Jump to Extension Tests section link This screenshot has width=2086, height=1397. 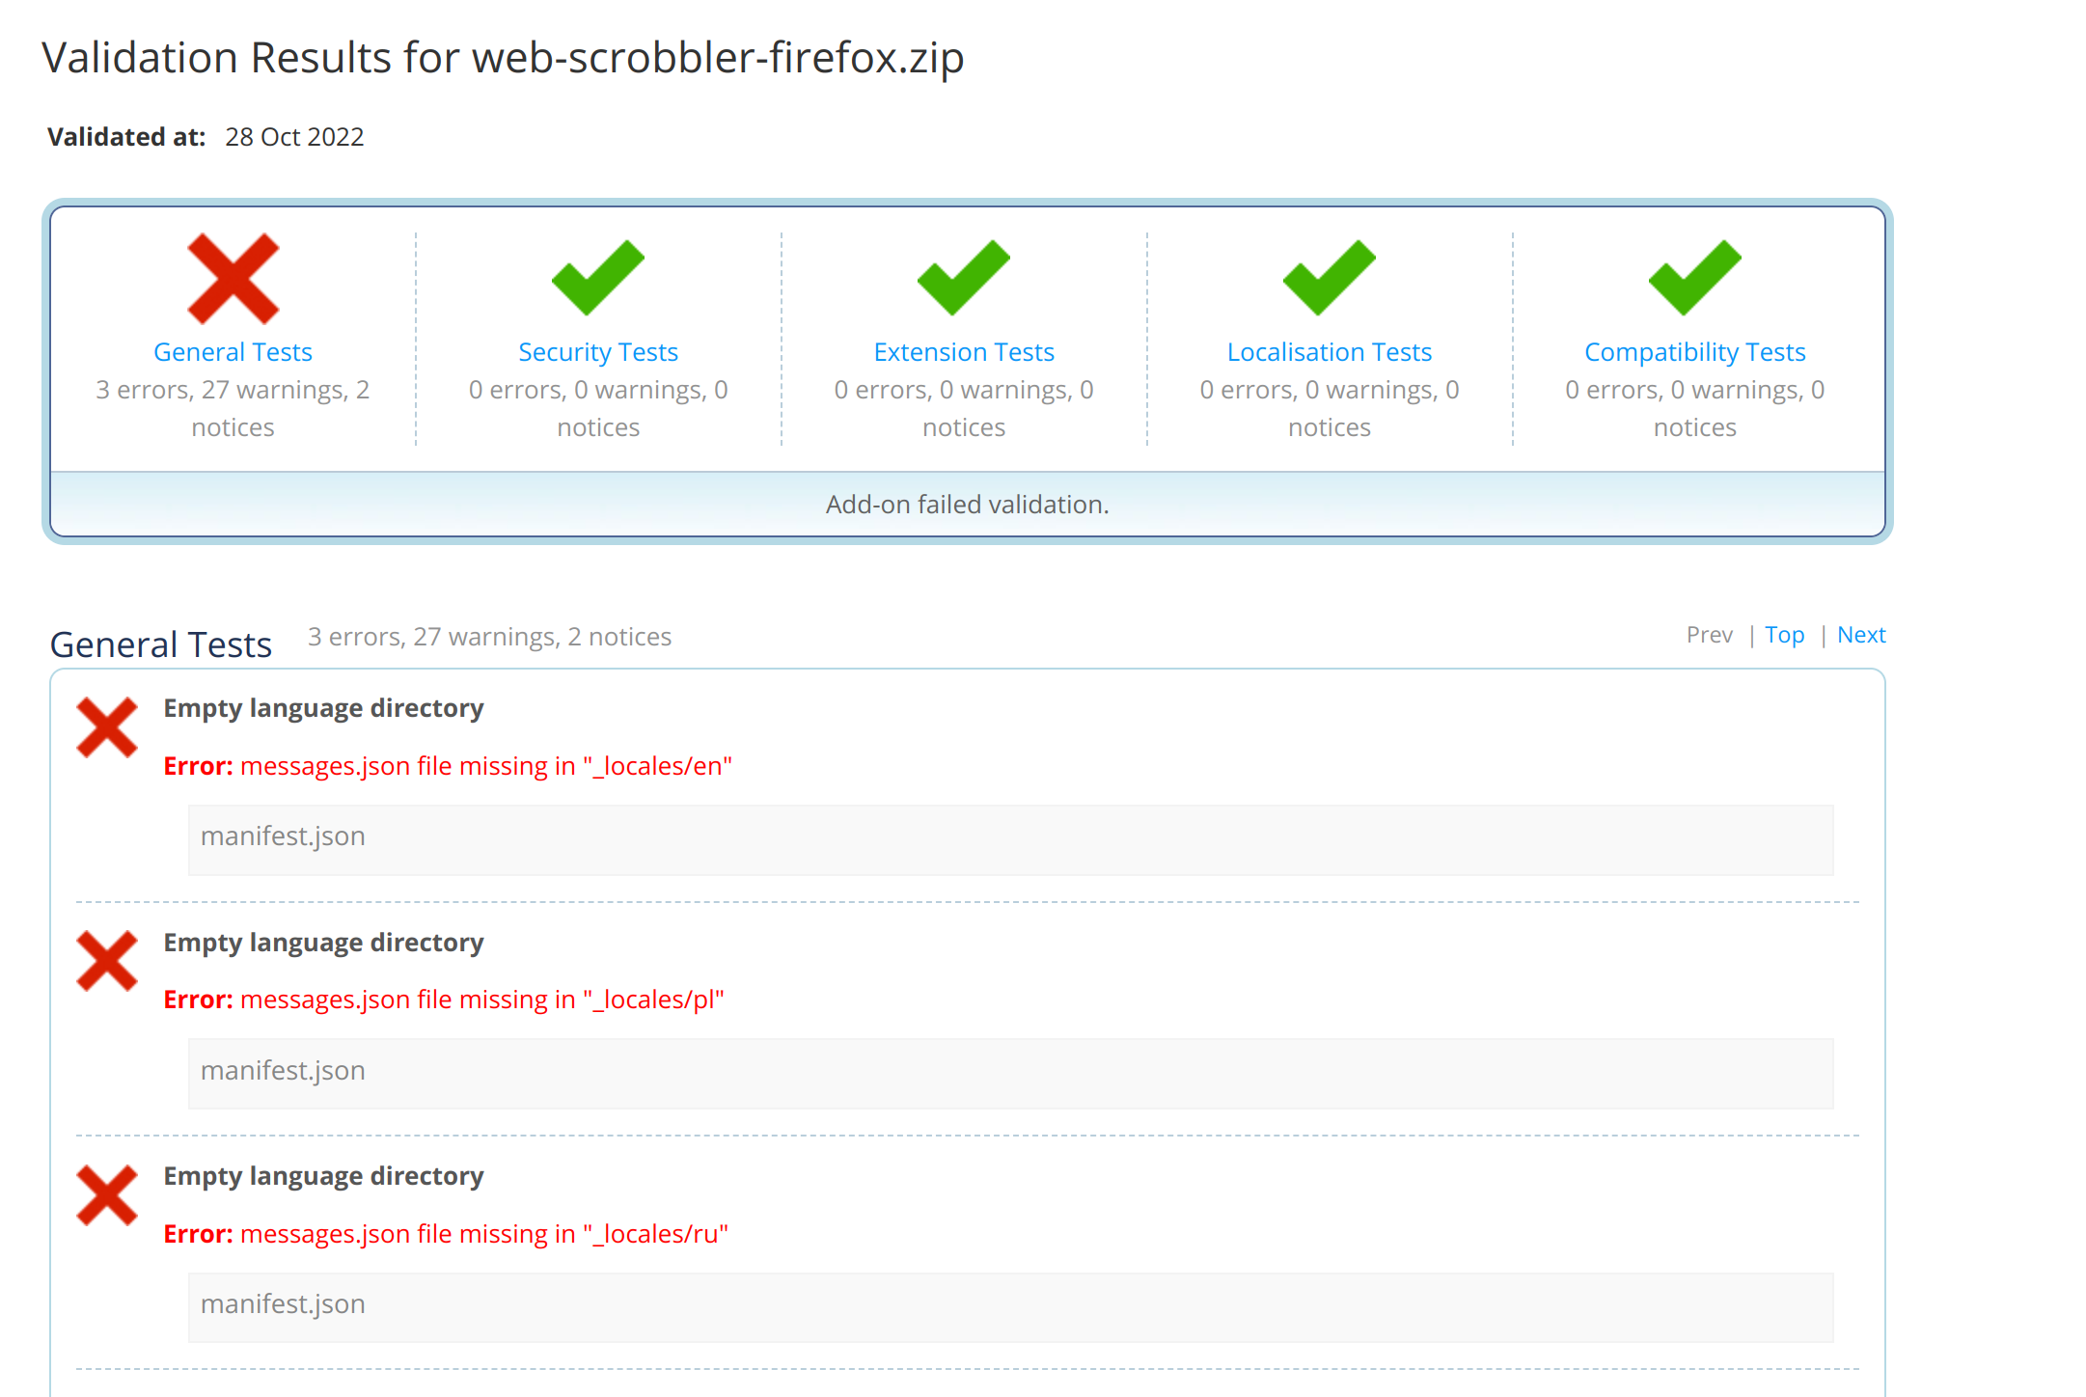coord(963,352)
